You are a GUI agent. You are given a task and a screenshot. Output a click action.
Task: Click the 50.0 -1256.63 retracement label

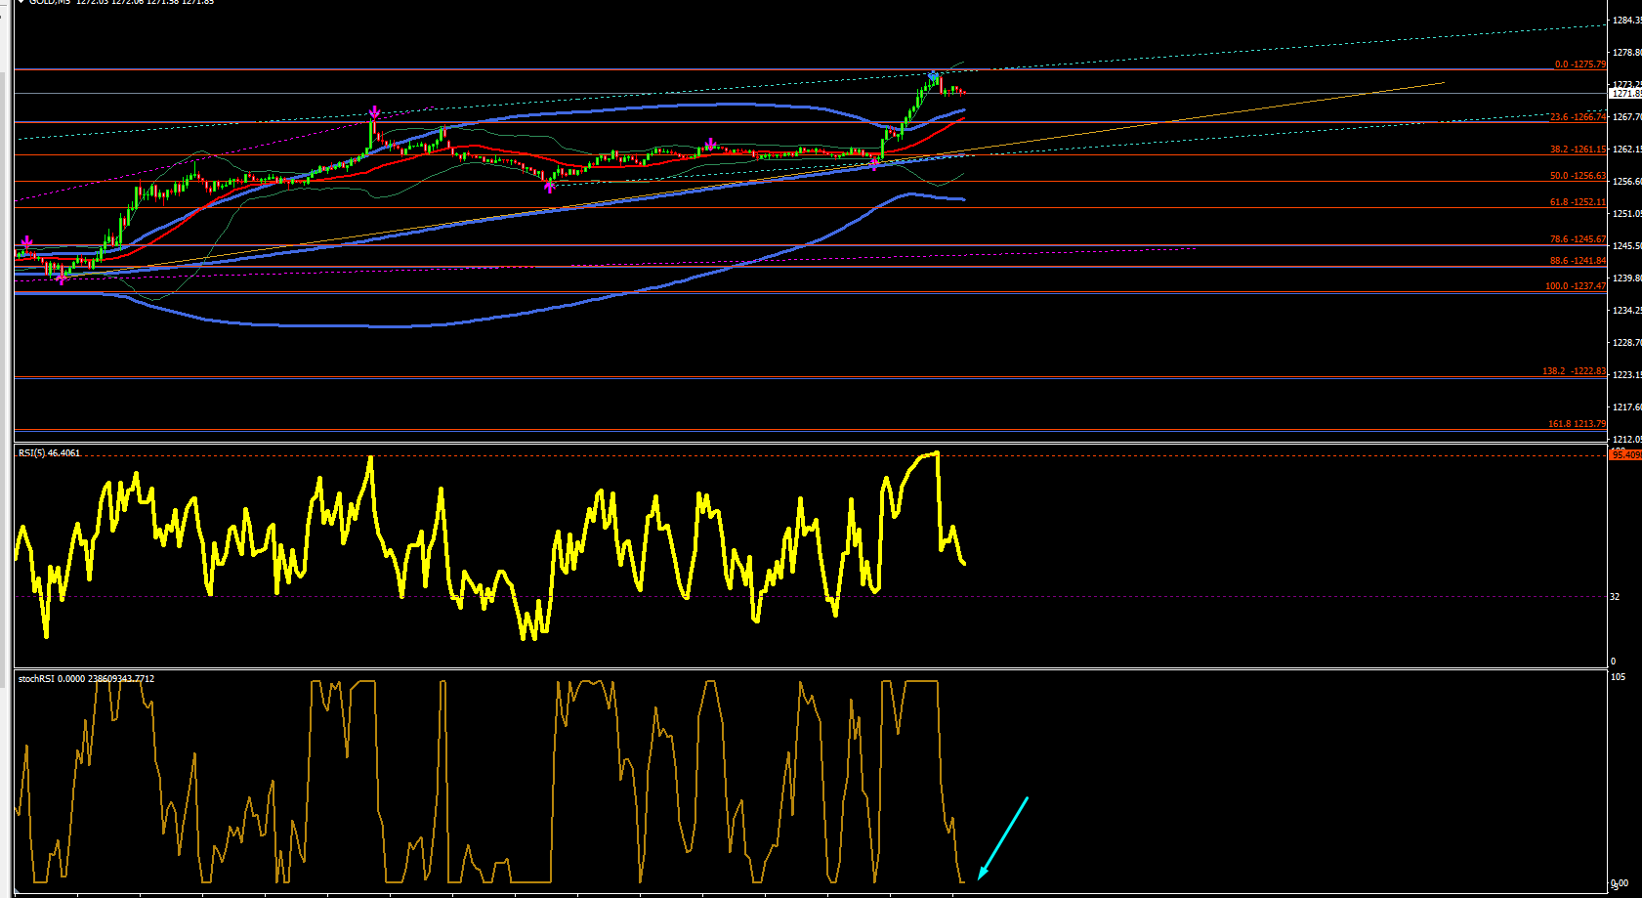(x=1578, y=176)
